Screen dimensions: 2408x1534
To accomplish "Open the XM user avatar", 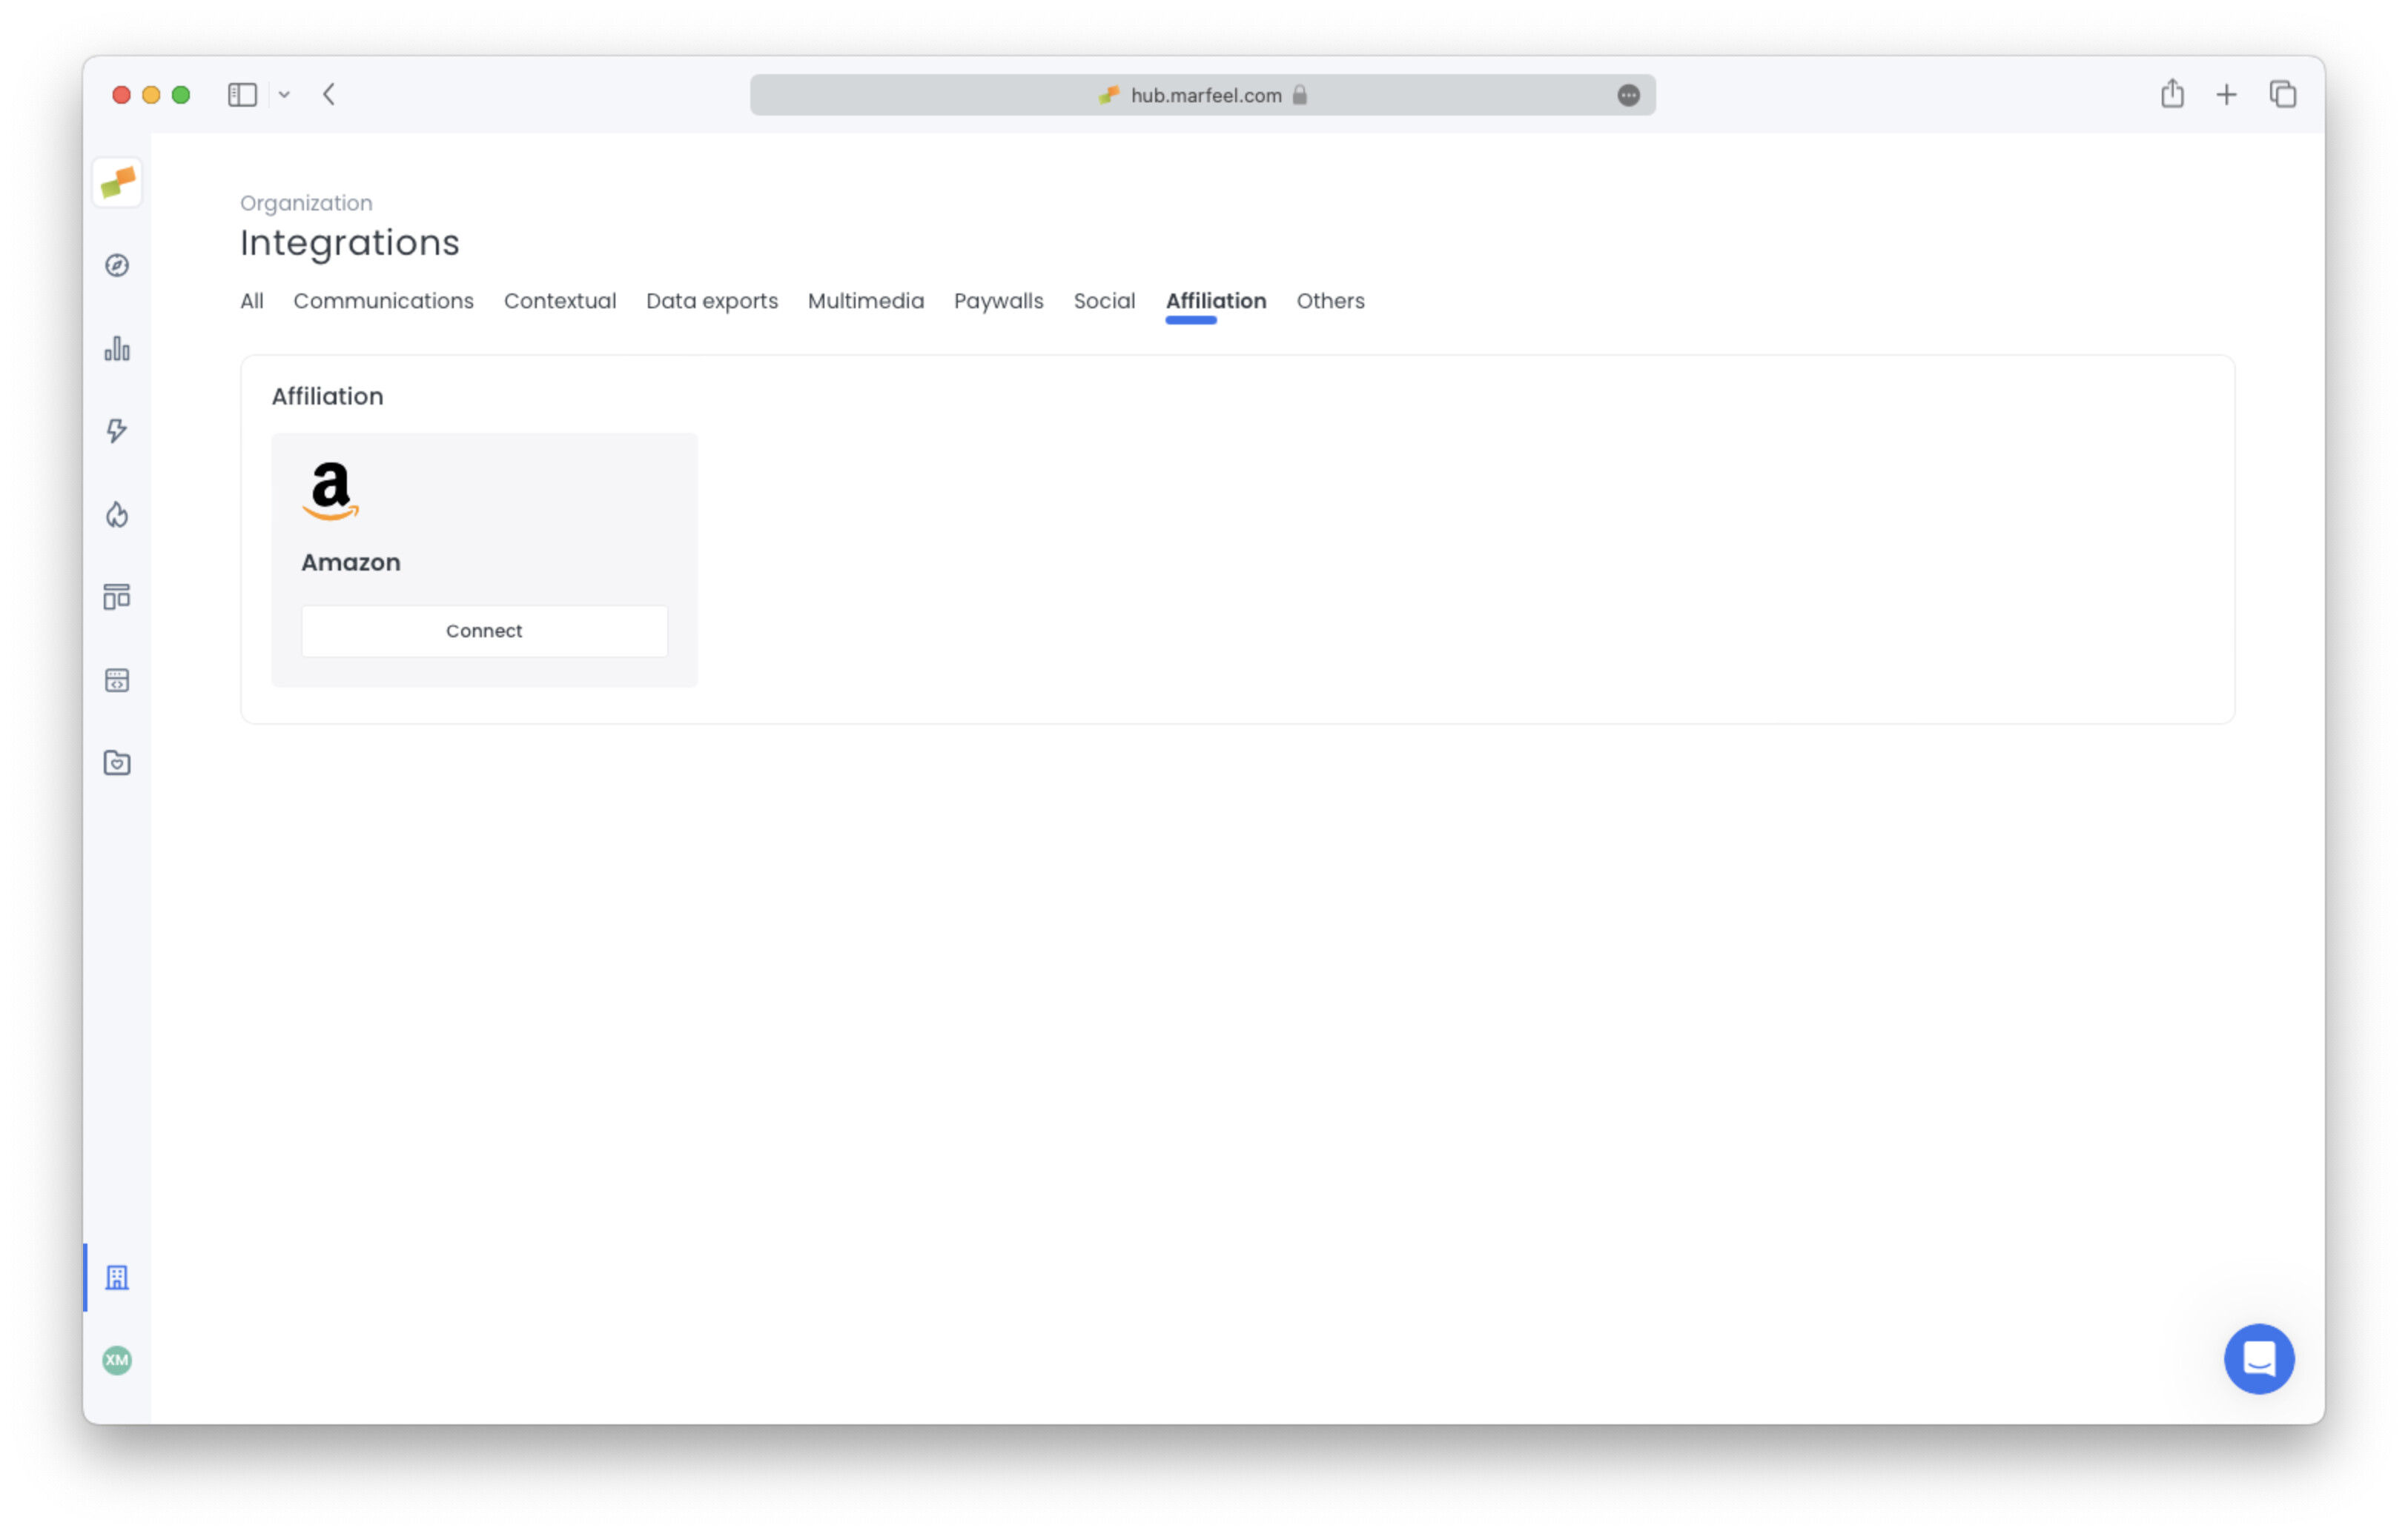I will click(117, 1360).
